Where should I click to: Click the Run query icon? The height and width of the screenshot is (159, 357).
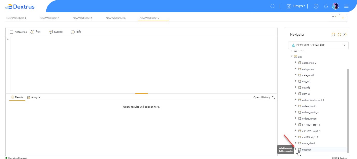tap(32, 32)
